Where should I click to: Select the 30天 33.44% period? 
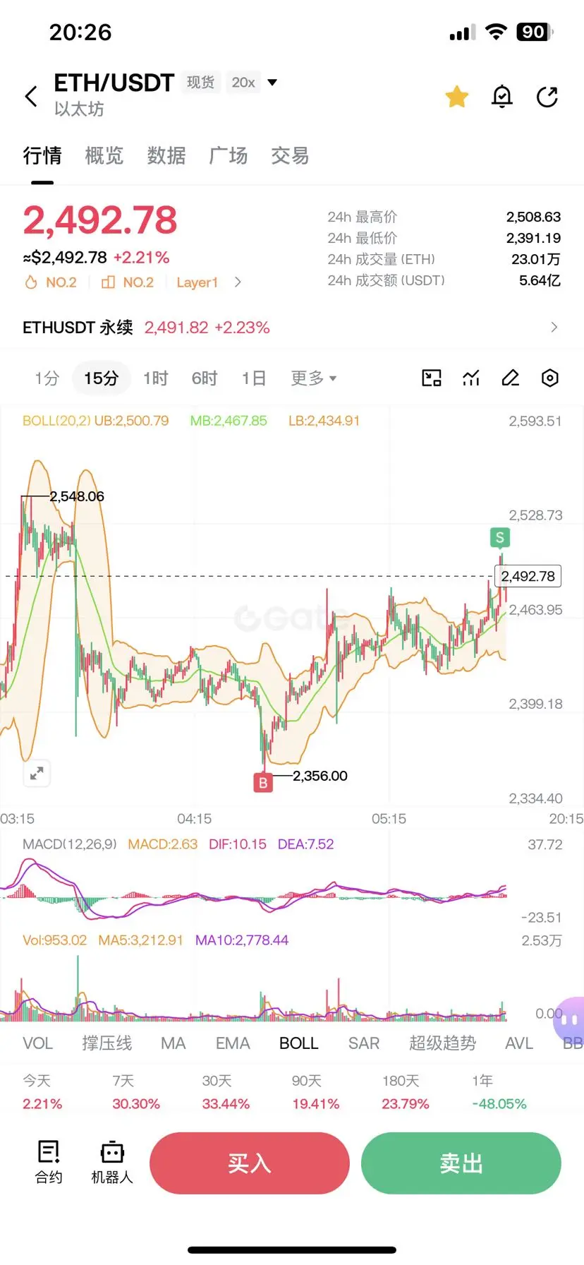tap(226, 1092)
